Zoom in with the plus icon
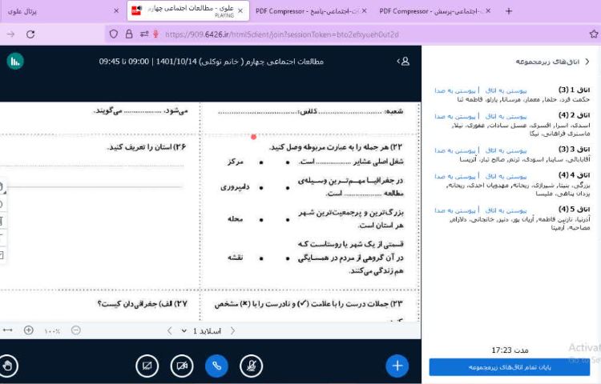Viewport: 601px width, 384px height. [x=28, y=330]
